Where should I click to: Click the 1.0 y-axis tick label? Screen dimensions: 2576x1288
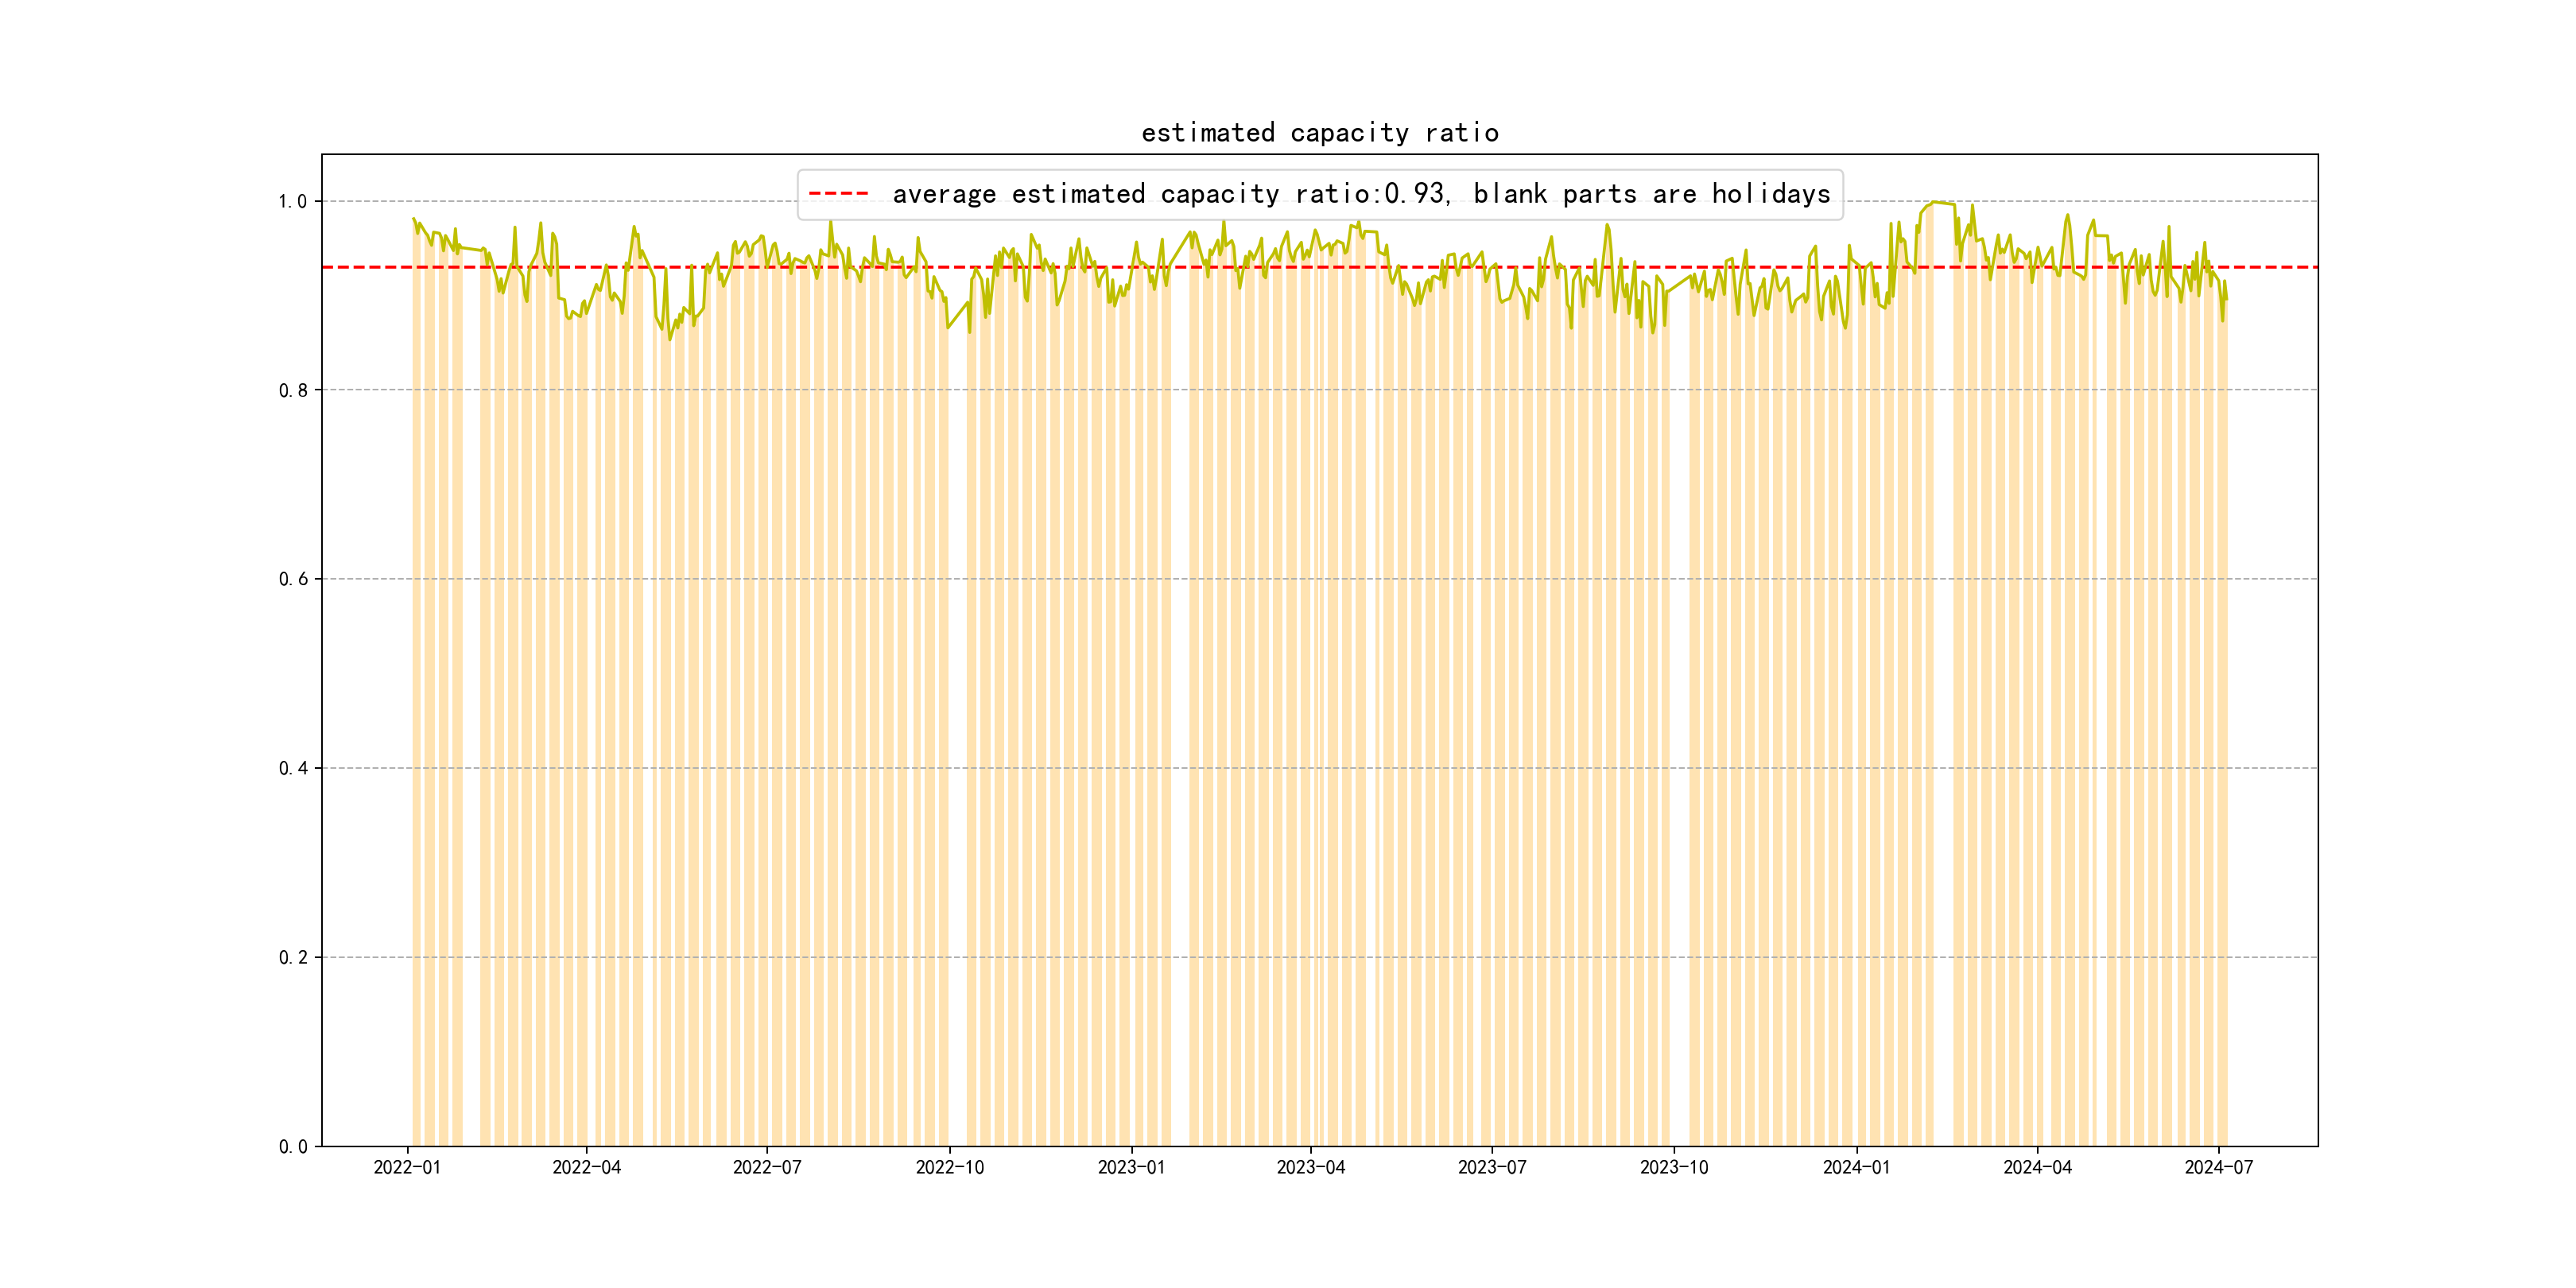tap(292, 202)
